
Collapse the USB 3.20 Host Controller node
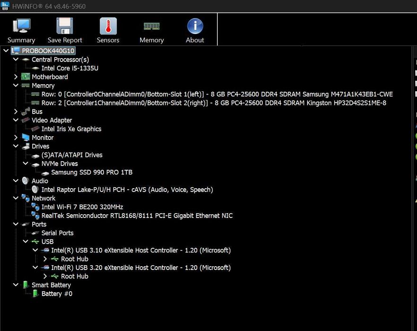click(x=35, y=267)
